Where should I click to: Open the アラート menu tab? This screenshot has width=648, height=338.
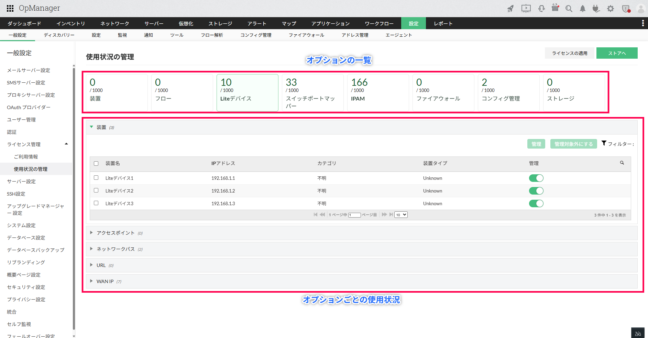[257, 23]
